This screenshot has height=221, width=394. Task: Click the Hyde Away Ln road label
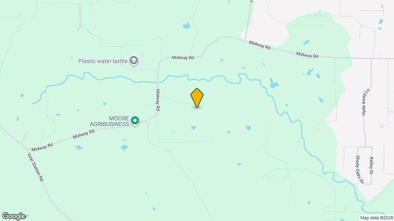click(x=366, y=102)
